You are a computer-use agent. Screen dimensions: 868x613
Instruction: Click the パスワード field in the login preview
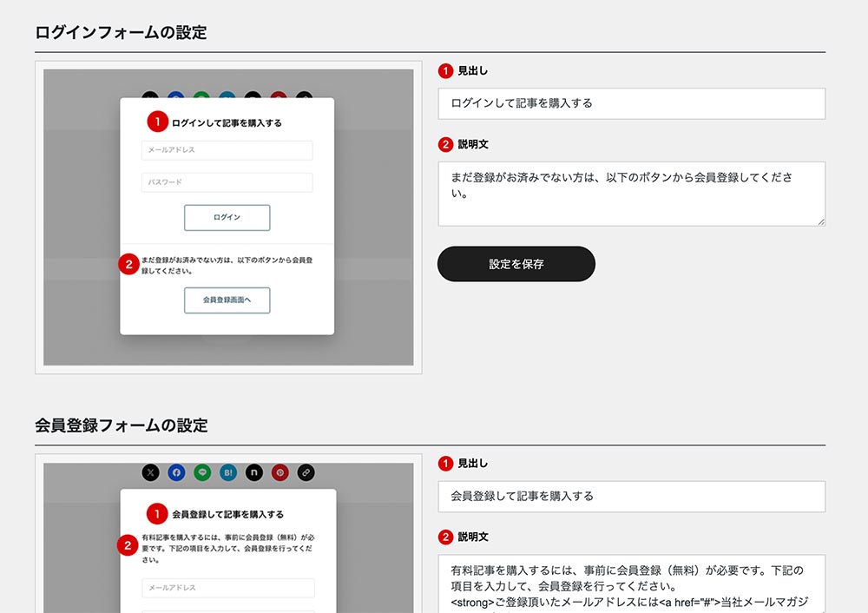click(x=227, y=182)
